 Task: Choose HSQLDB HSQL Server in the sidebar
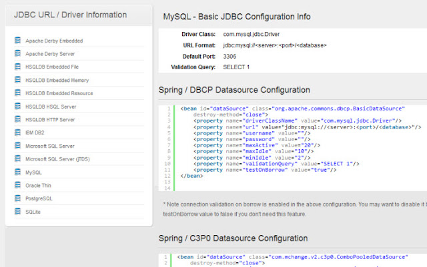tap(53, 107)
